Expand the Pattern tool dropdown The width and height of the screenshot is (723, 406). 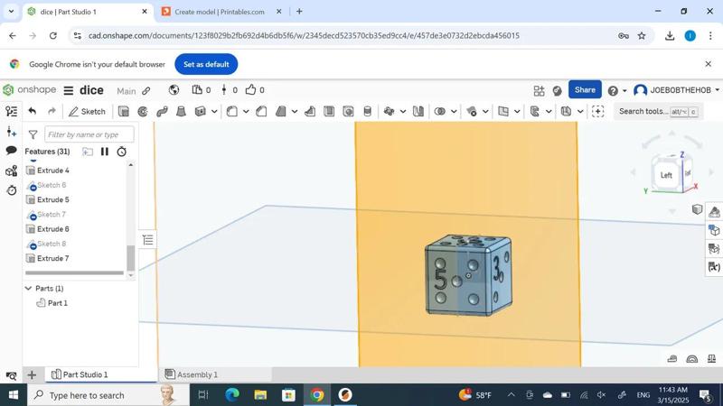tap(403, 111)
